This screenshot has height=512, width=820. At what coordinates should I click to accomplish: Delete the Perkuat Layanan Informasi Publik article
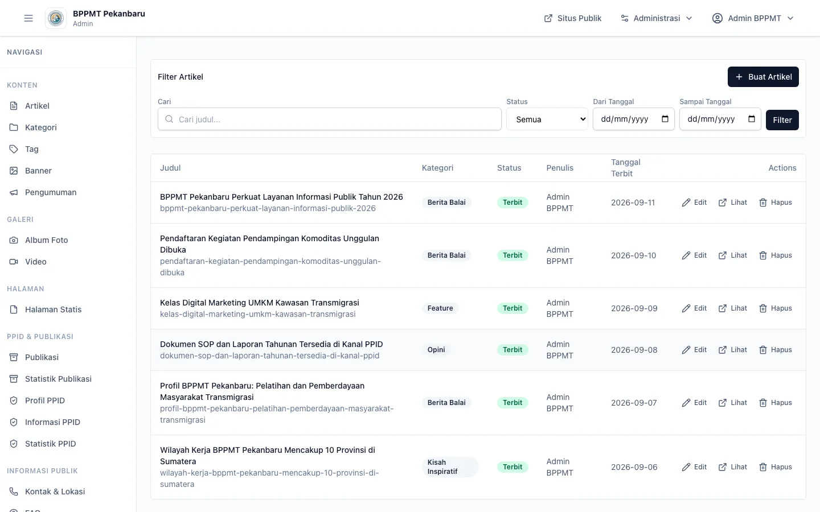776,203
